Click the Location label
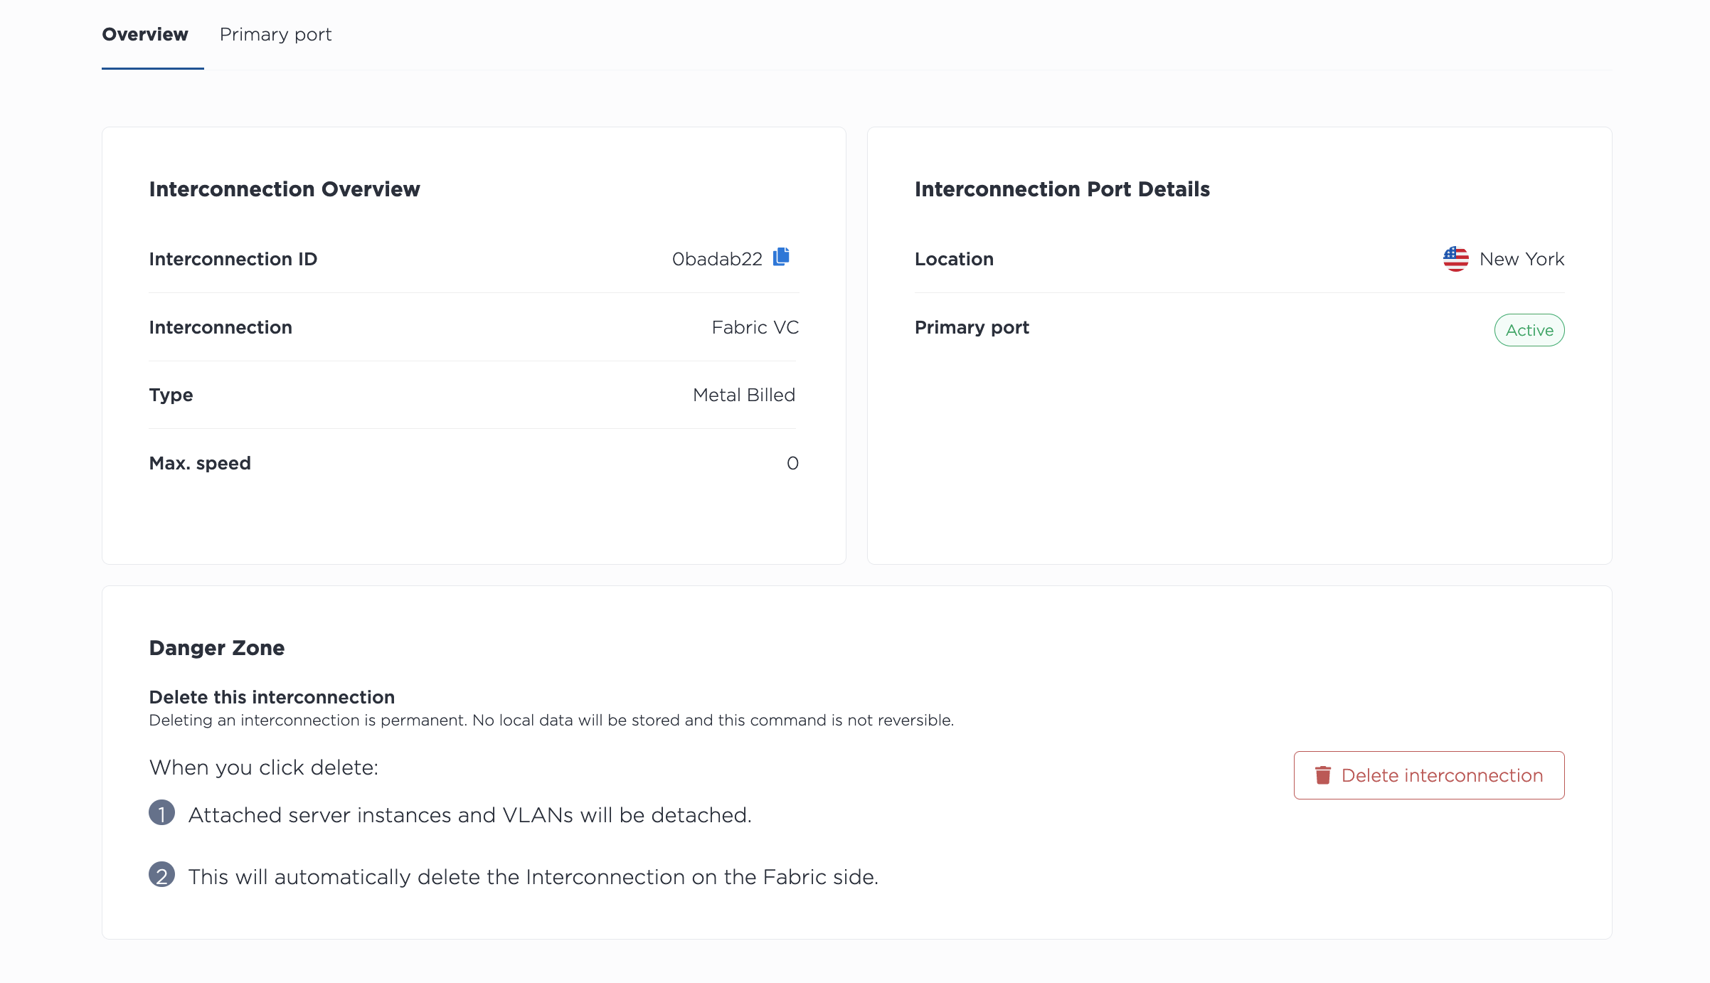The image size is (1710, 983). pos(954,259)
